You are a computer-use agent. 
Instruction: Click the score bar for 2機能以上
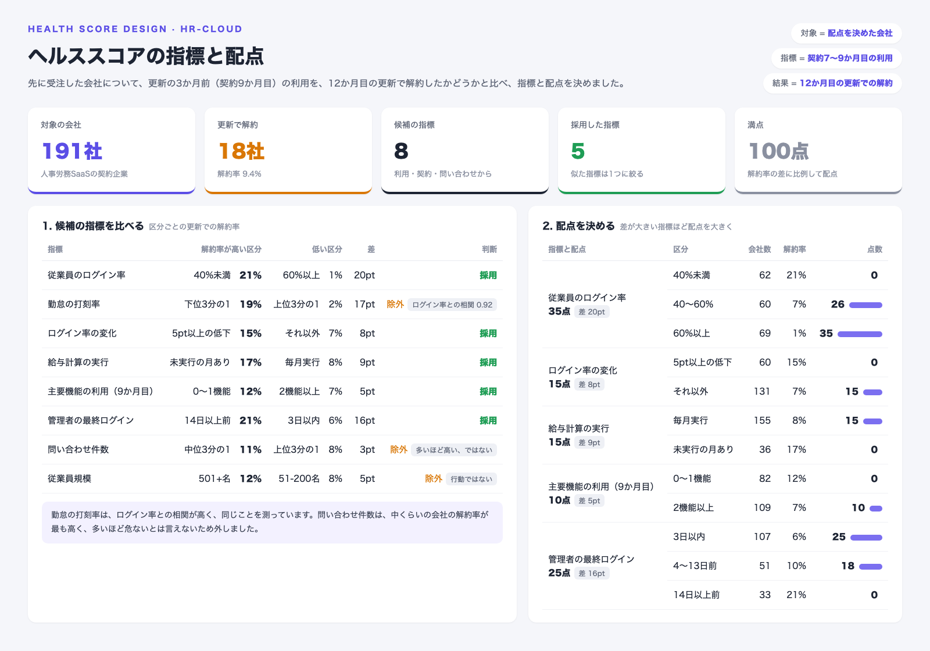(876, 509)
